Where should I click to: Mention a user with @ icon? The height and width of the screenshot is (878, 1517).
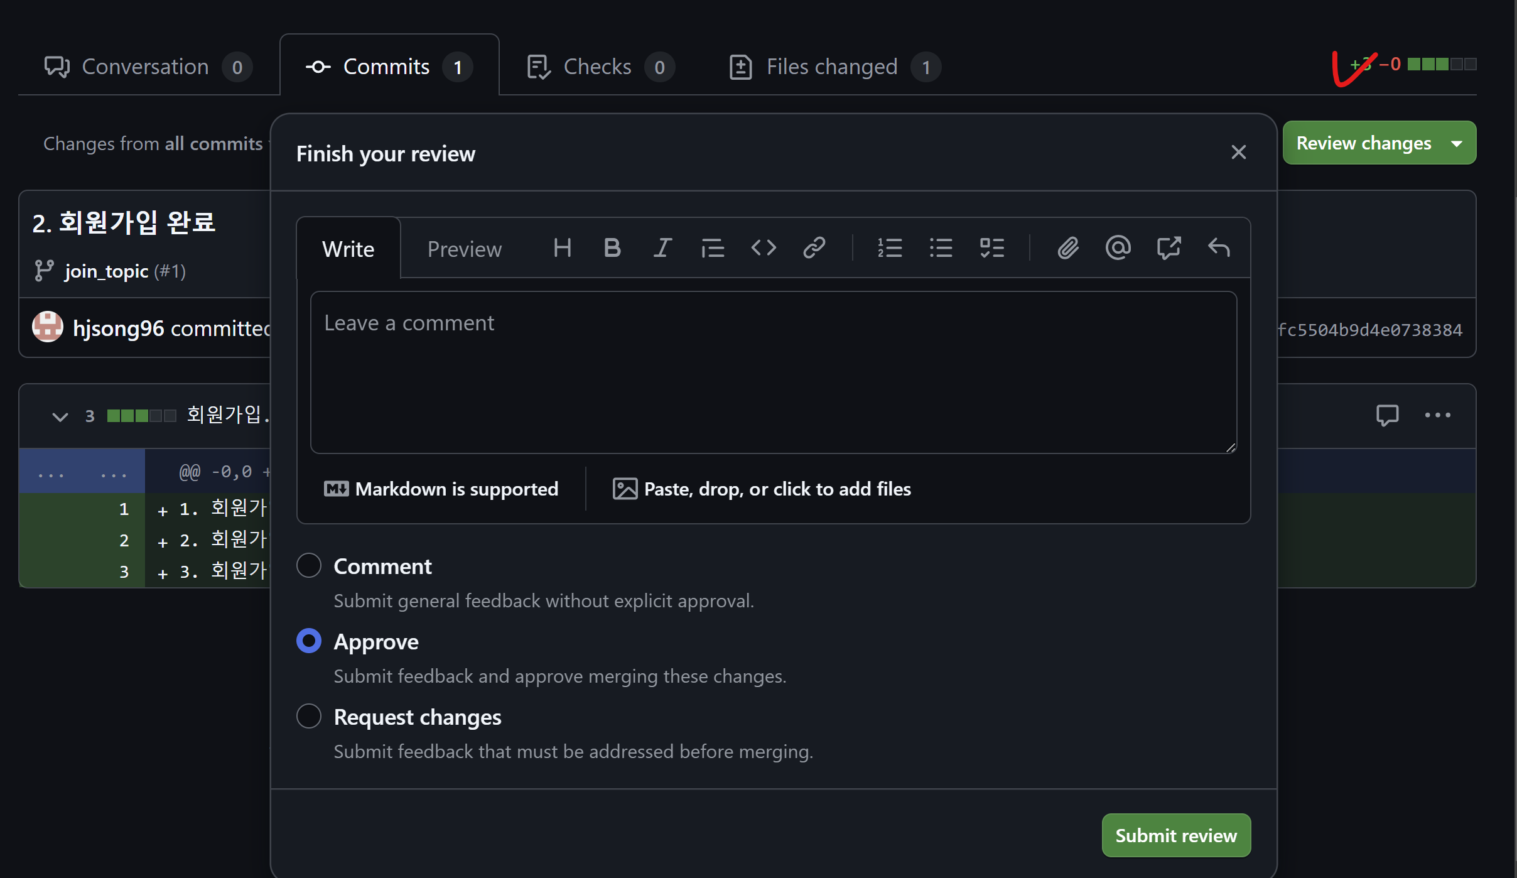pos(1118,248)
